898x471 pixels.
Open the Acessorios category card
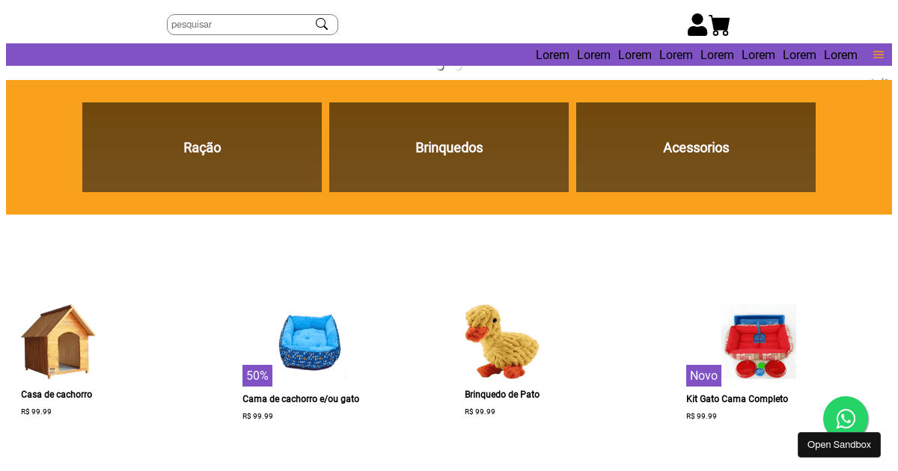tap(696, 147)
